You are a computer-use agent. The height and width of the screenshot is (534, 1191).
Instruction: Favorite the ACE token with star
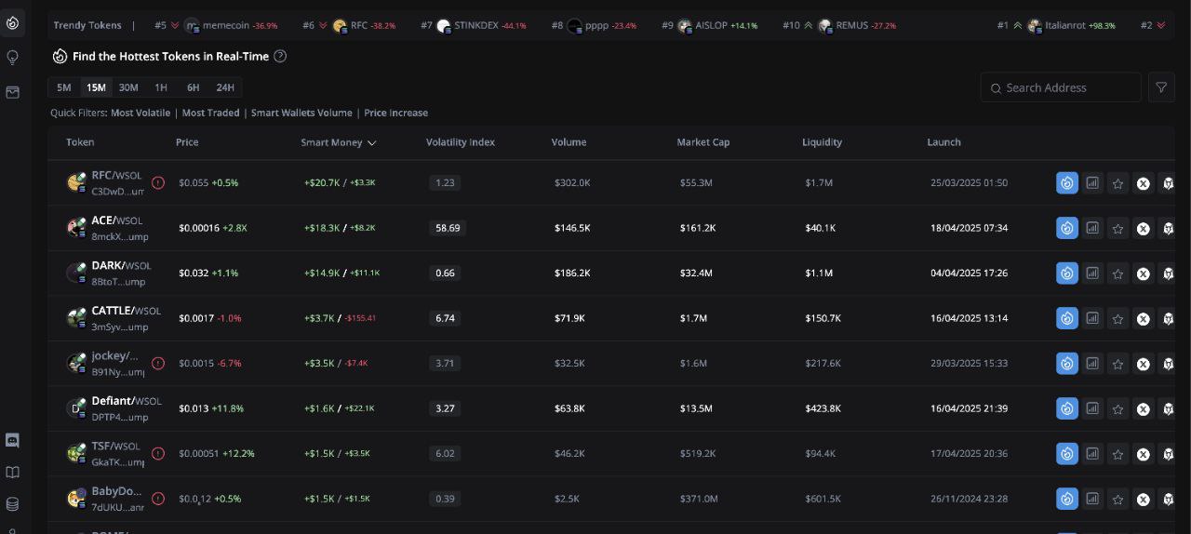pyautogui.click(x=1117, y=229)
